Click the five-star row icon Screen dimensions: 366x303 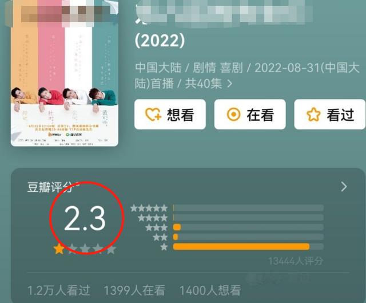[149, 208]
